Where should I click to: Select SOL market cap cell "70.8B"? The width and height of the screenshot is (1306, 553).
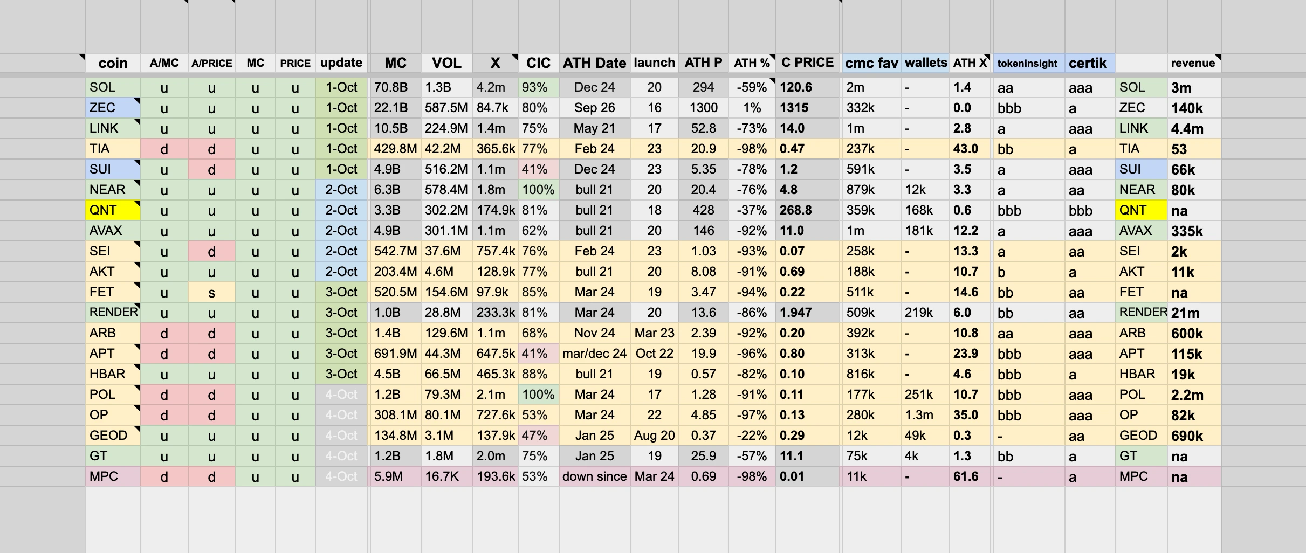point(395,87)
